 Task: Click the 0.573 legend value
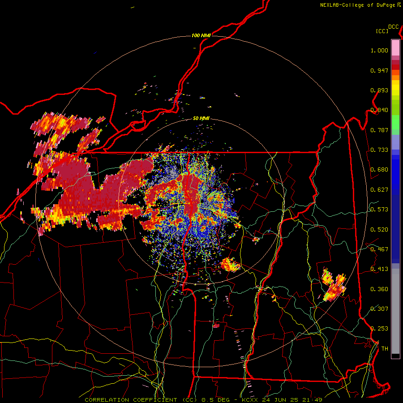(x=379, y=210)
